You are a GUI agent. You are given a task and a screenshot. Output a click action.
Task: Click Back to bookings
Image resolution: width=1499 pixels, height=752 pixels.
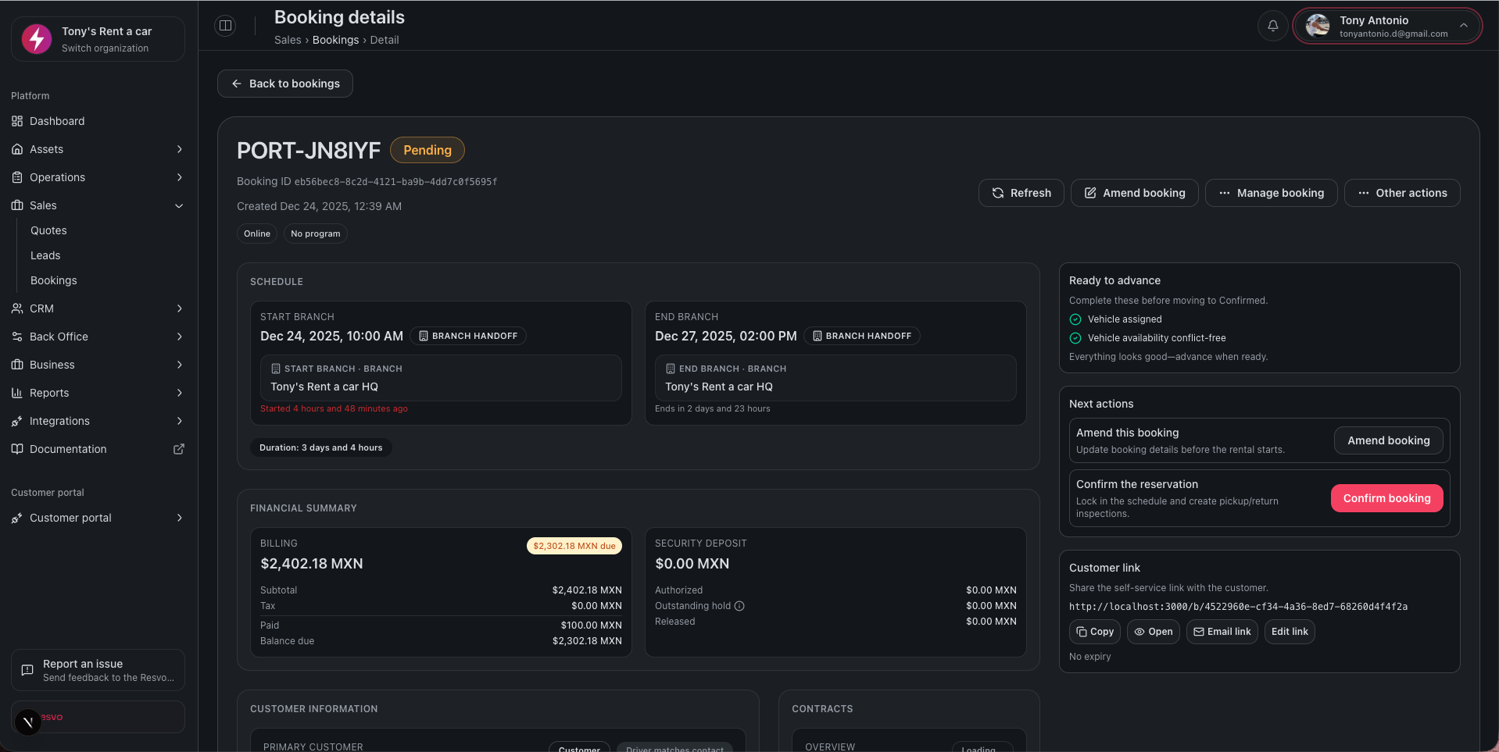pyautogui.click(x=284, y=84)
